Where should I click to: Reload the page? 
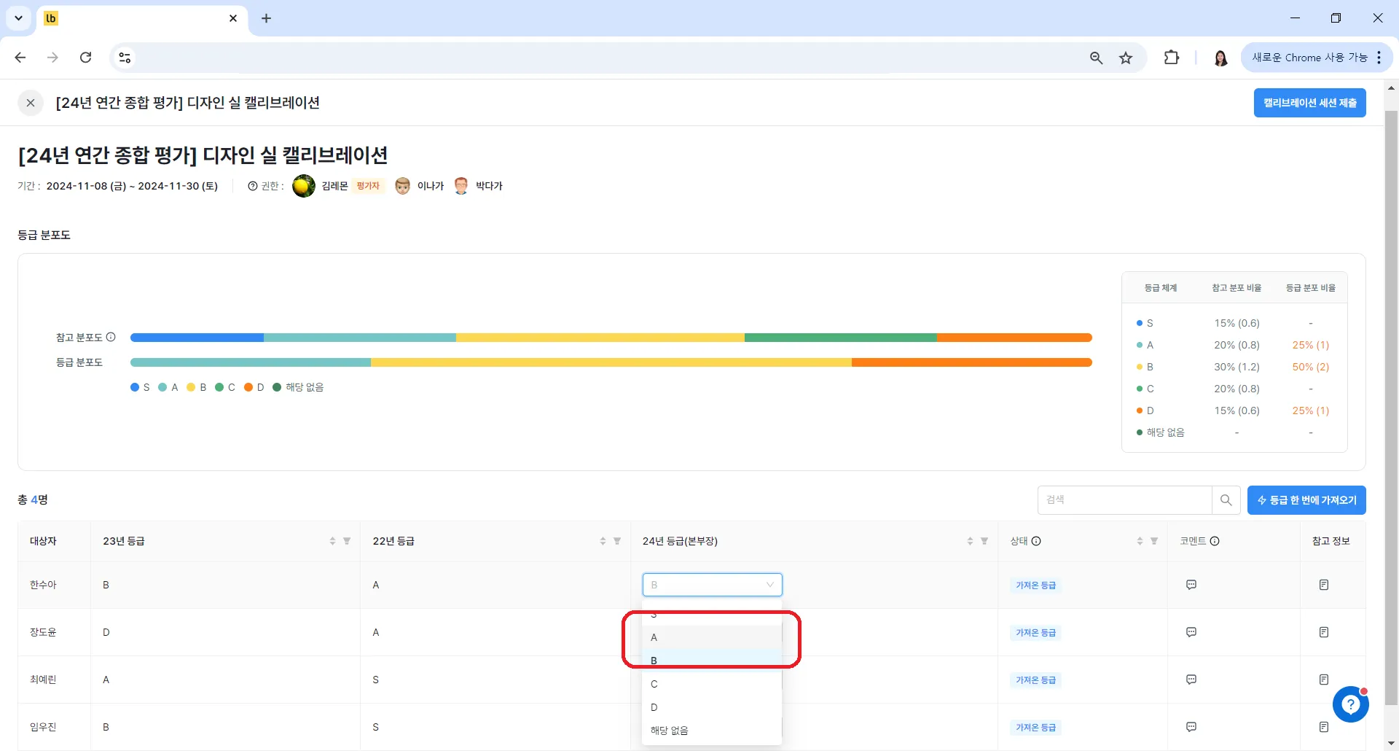coord(86,58)
